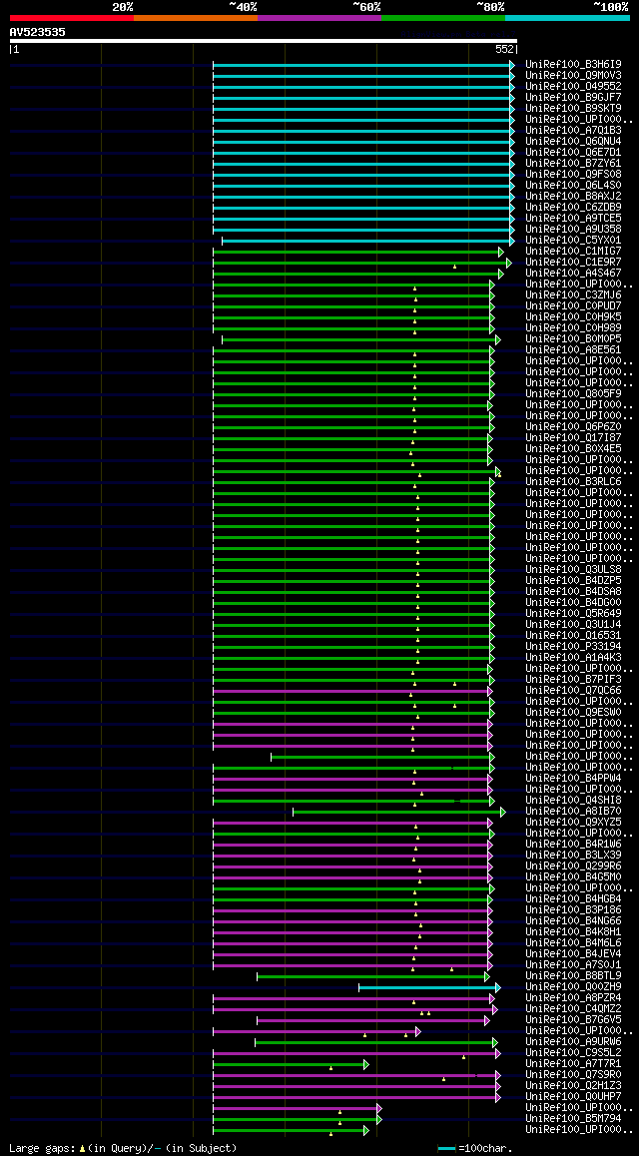Open the UniRef100_B8AXJ2 hit label
Viewport: 639px width, 1156px height.
[x=573, y=196]
